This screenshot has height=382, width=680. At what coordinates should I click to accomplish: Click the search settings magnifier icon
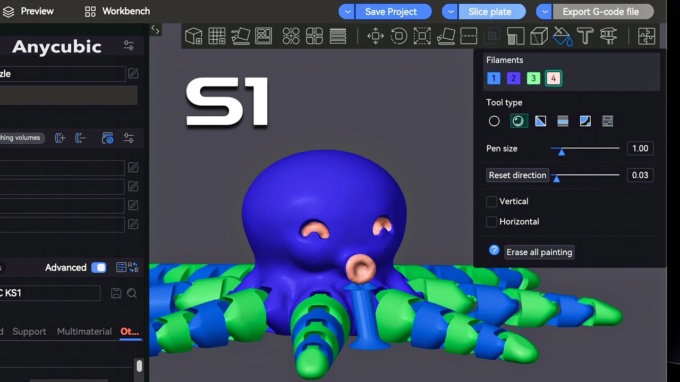click(x=132, y=293)
